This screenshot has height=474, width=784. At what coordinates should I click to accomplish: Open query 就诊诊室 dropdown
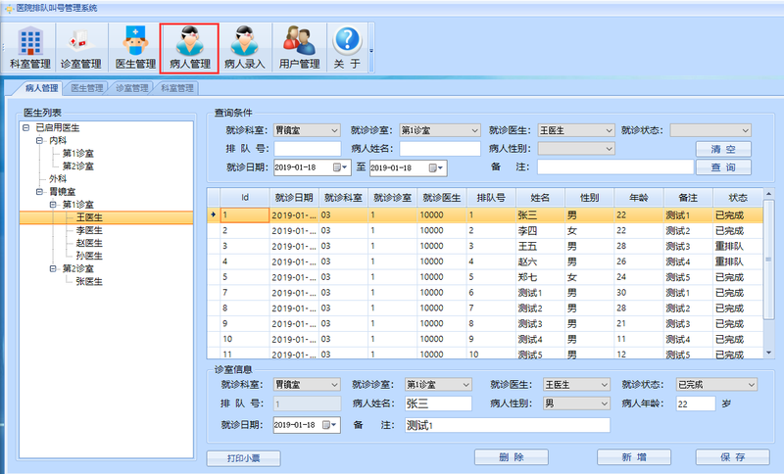474,130
